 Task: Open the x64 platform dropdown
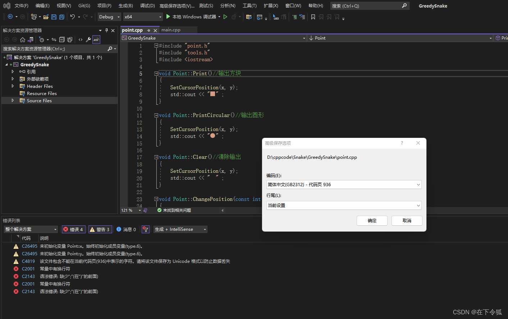143,17
